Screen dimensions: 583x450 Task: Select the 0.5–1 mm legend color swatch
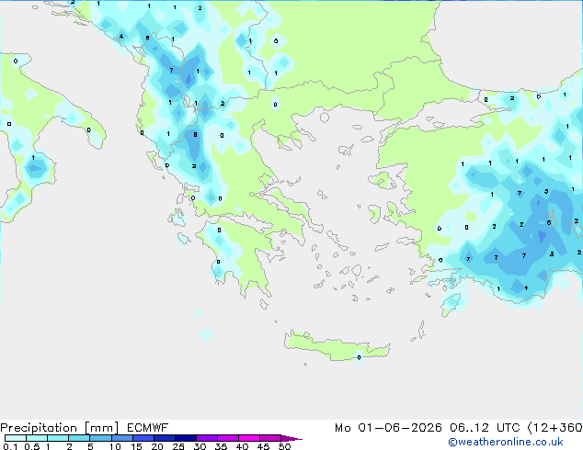point(37,438)
